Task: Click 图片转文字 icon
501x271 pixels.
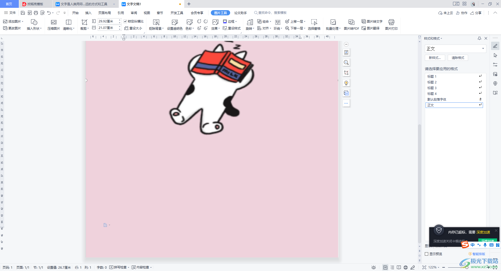Action: (x=372, y=21)
